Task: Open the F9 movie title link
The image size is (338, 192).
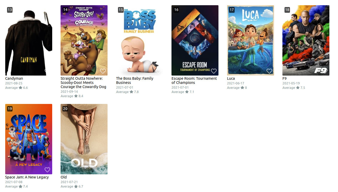Action: (x=284, y=78)
